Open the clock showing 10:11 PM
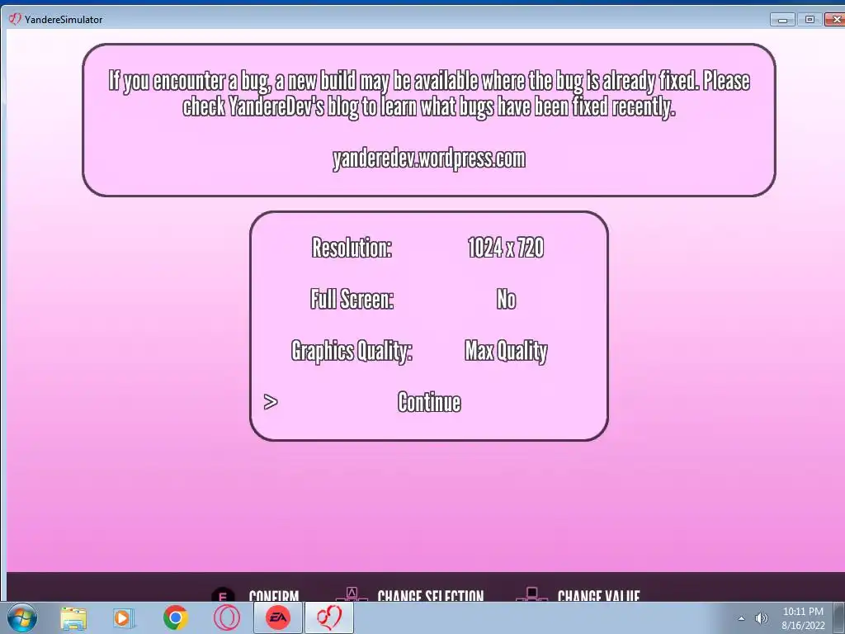The image size is (845, 634). 803,618
